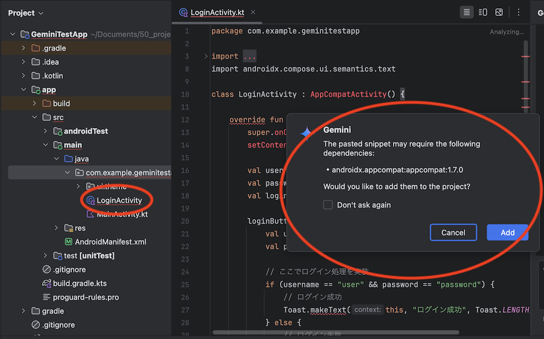544x339 pixels.
Task: Click the Analyzing... status indicator
Action: (507, 32)
